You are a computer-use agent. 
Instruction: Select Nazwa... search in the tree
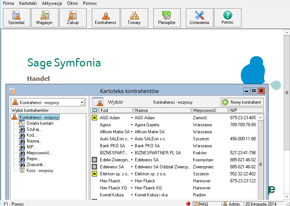click(x=34, y=141)
